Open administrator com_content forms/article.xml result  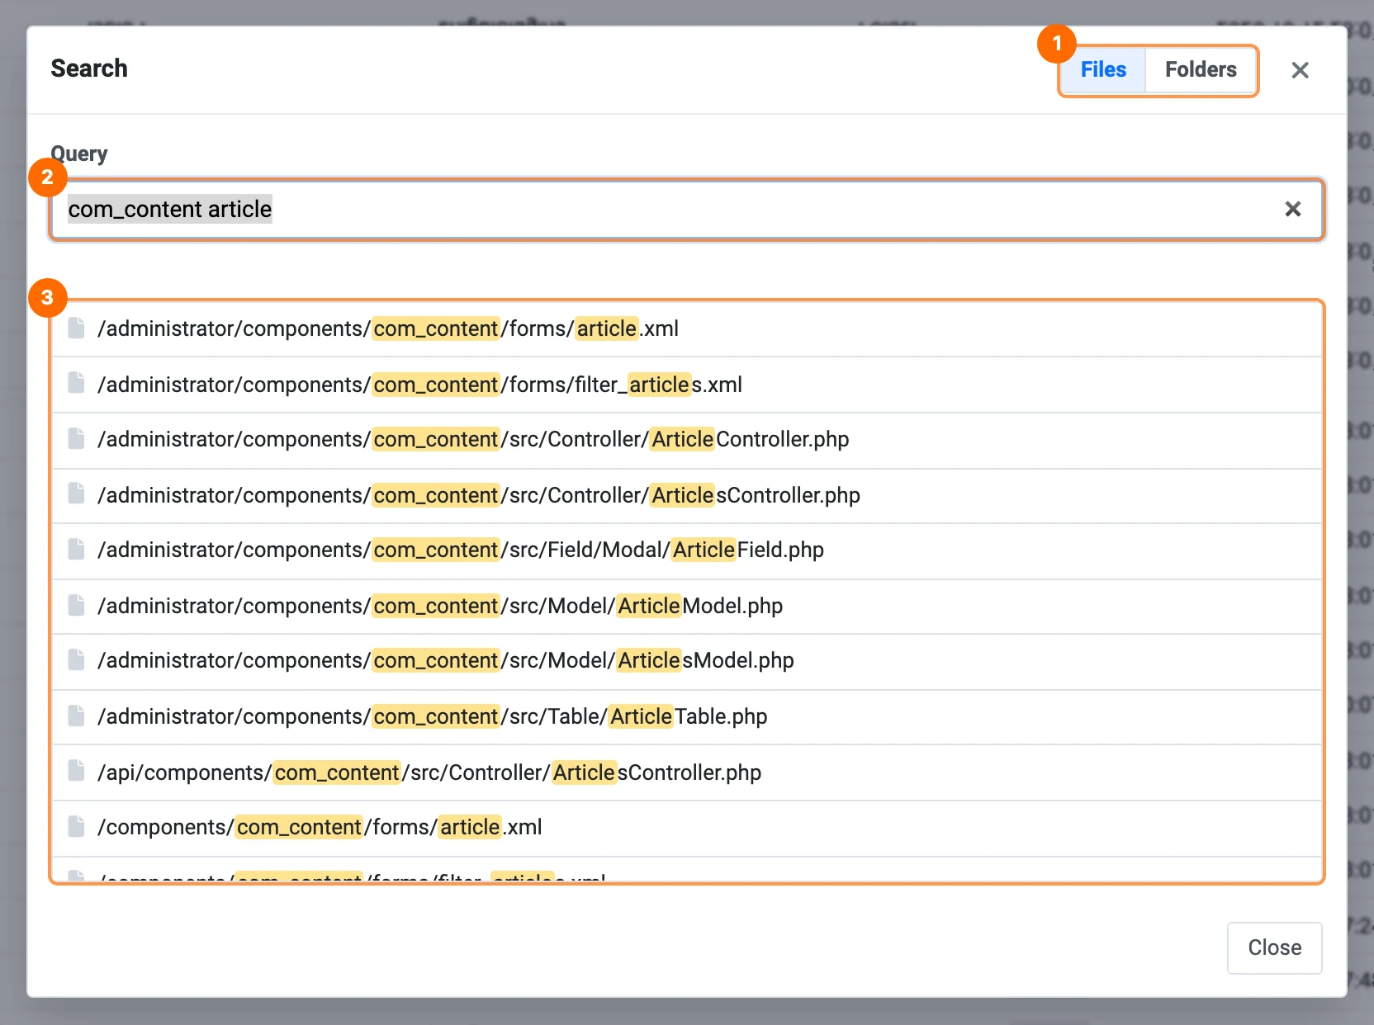tap(687, 328)
